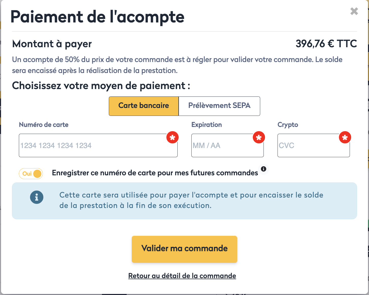Click the Expiration field label
369x295 pixels.
click(206, 125)
